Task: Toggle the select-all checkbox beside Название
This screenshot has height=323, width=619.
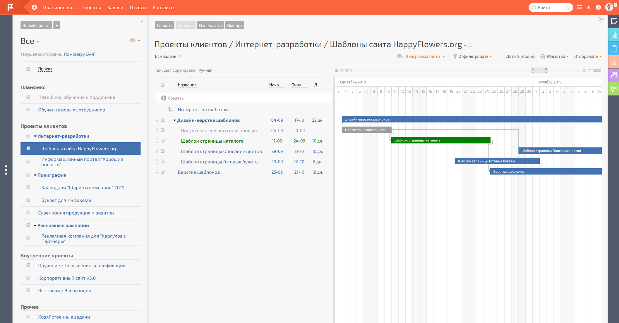Action: click(x=163, y=85)
